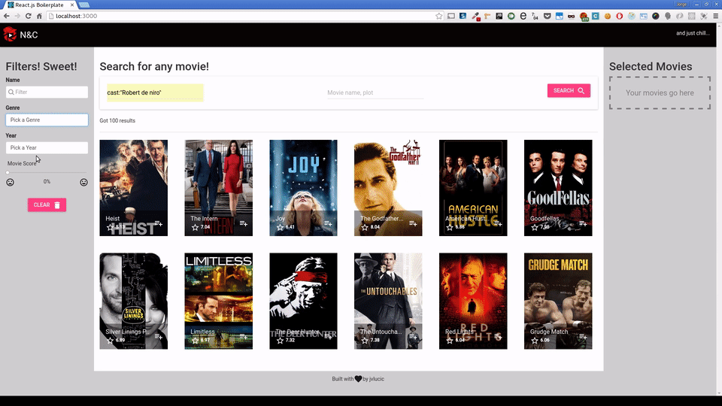Open a new browser tab
722x406 pixels.
pyautogui.click(x=84, y=5)
